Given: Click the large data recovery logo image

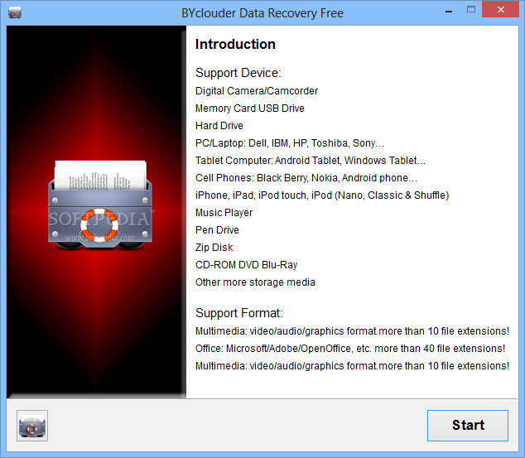Looking at the screenshot, I should 99,205.
